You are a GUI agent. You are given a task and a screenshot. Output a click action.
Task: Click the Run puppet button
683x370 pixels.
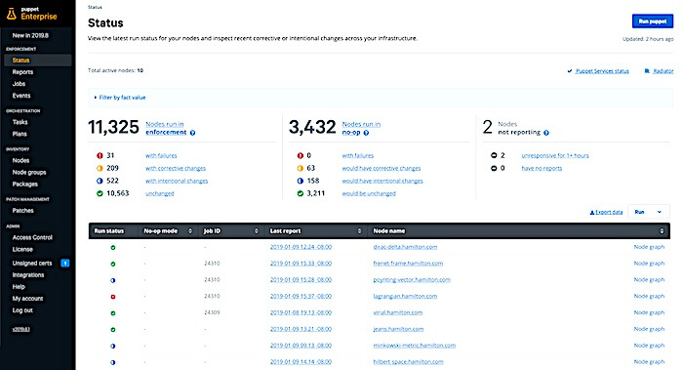(x=653, y=21)
